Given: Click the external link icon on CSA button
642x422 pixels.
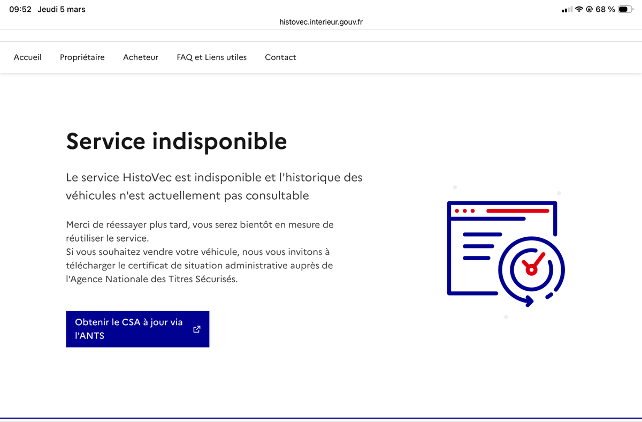Looking at the screenshot, I should [x=196, y=329].
